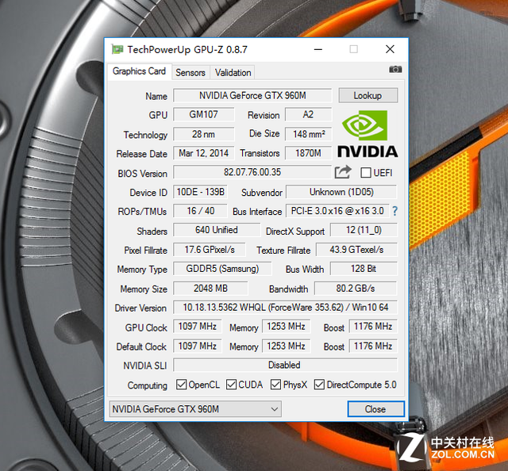
Task: Click the "Memory Type" label
Action: tap(142, 270)
